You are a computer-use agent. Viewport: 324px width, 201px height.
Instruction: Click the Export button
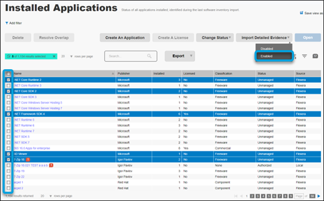click(x=180, y=56)
